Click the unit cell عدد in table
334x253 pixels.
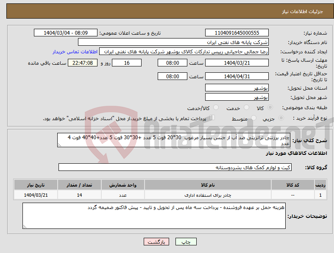pyautogui.click(x=123, y=195)
